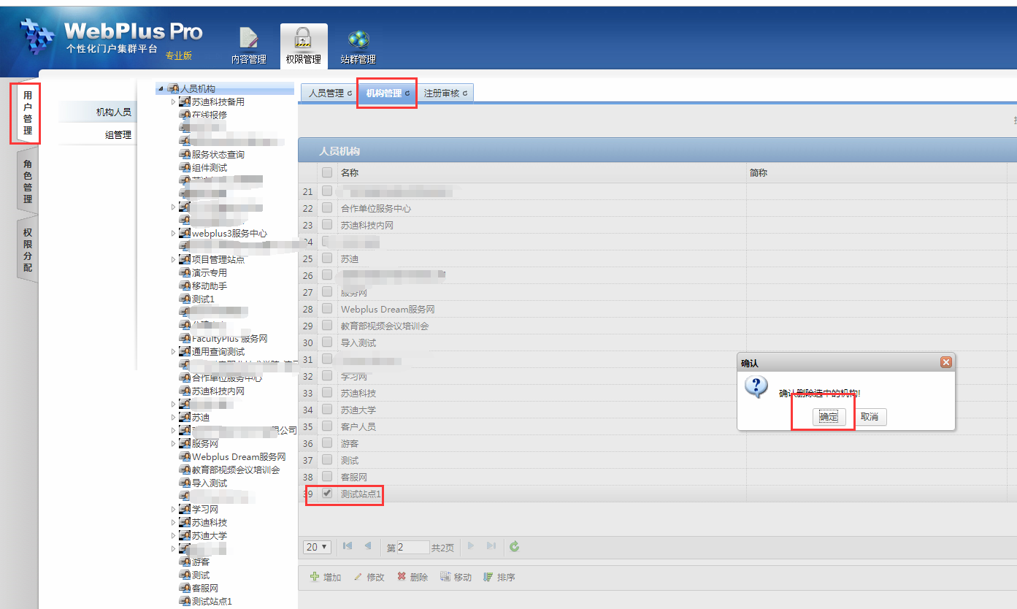Tick the checkbox for 合作单位服务中心
The height and width of the screenshot is (609, 1017).
click(327, 208)
